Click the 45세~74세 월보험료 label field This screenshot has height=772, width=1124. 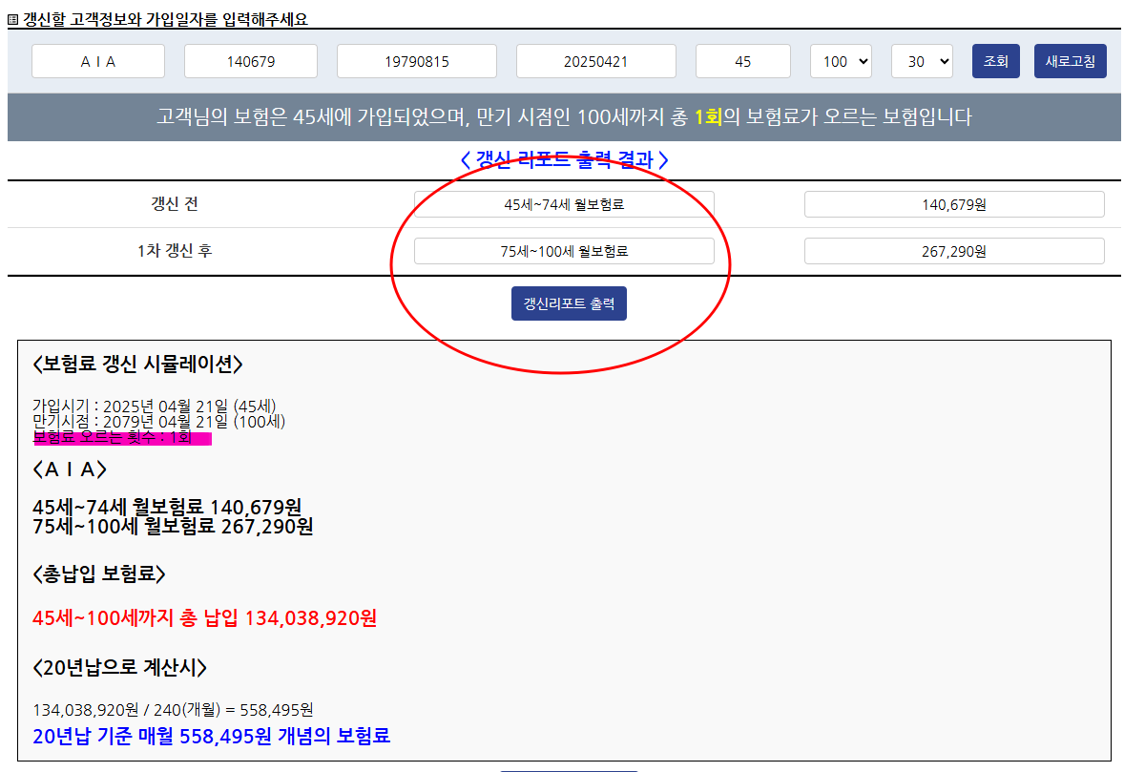563,203
